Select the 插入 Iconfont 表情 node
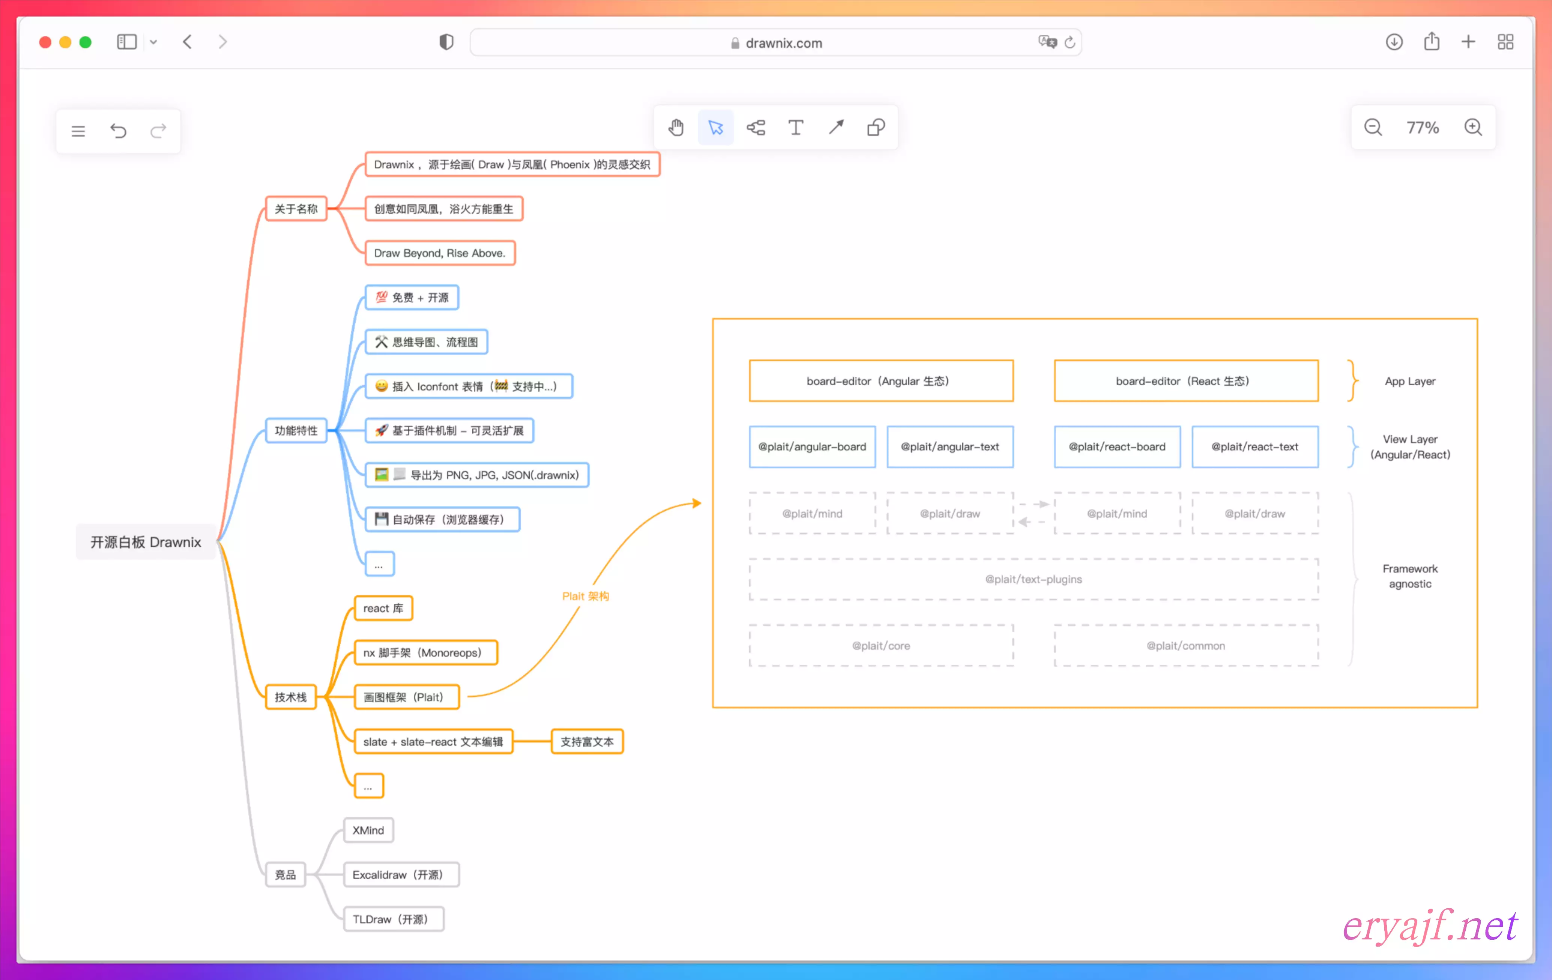 (x=469, y=386)
